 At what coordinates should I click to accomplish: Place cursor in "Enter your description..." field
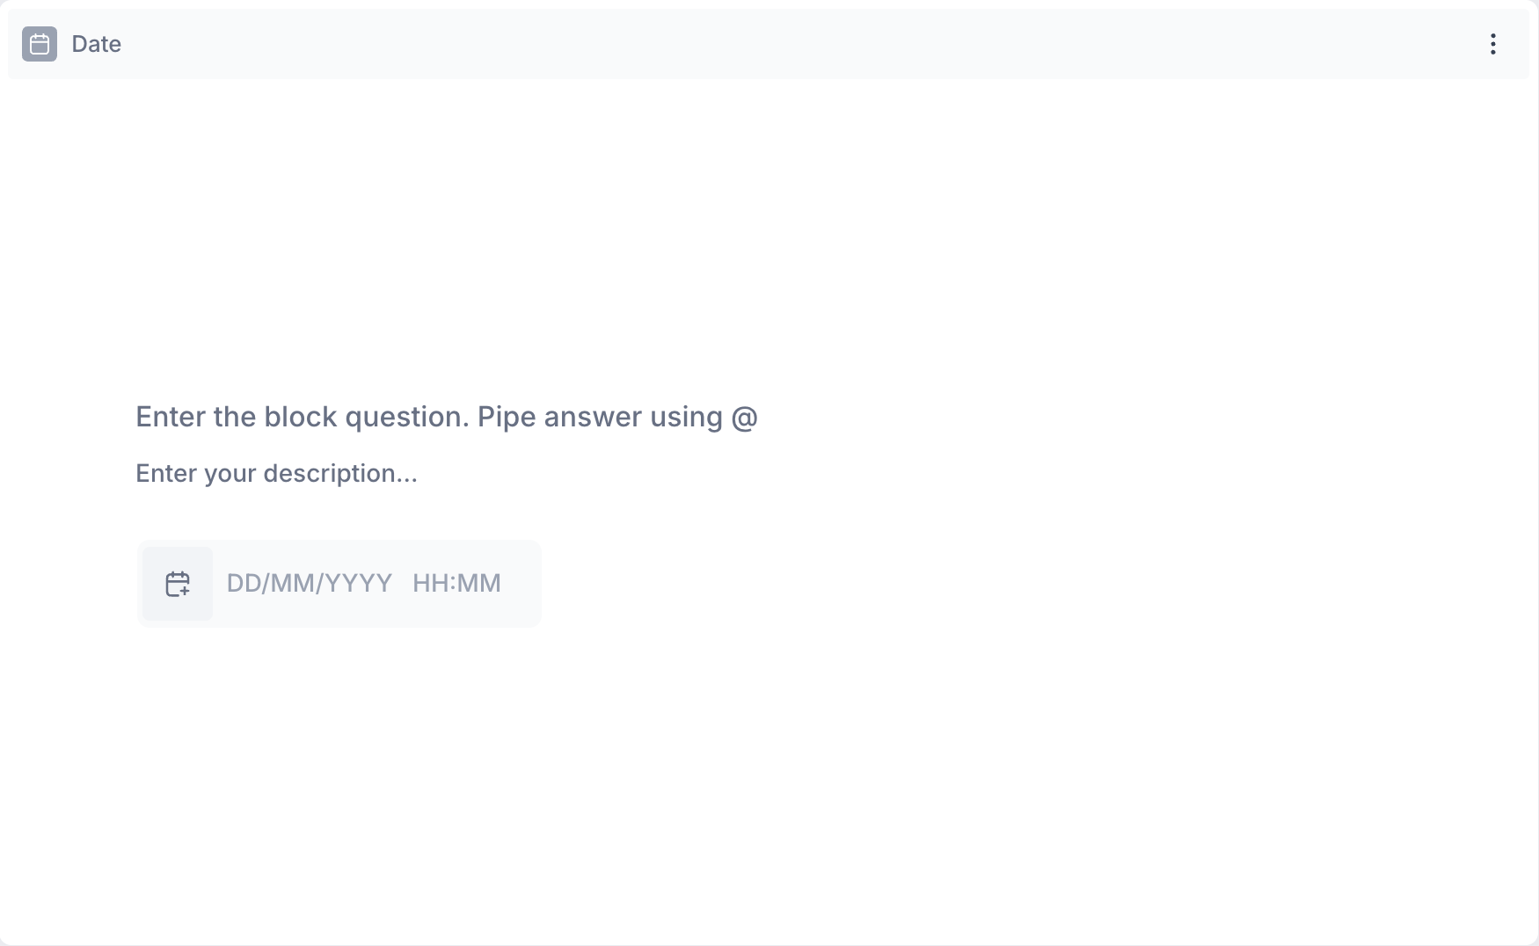tap(276, 473)
